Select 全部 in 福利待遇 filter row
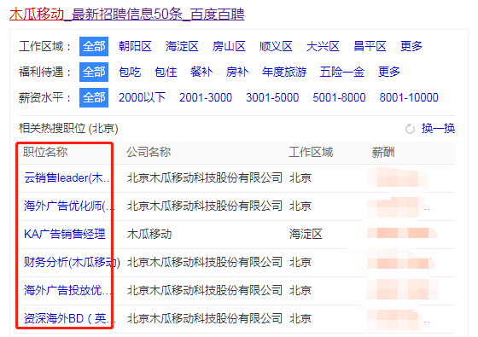 tap(94, 72)
